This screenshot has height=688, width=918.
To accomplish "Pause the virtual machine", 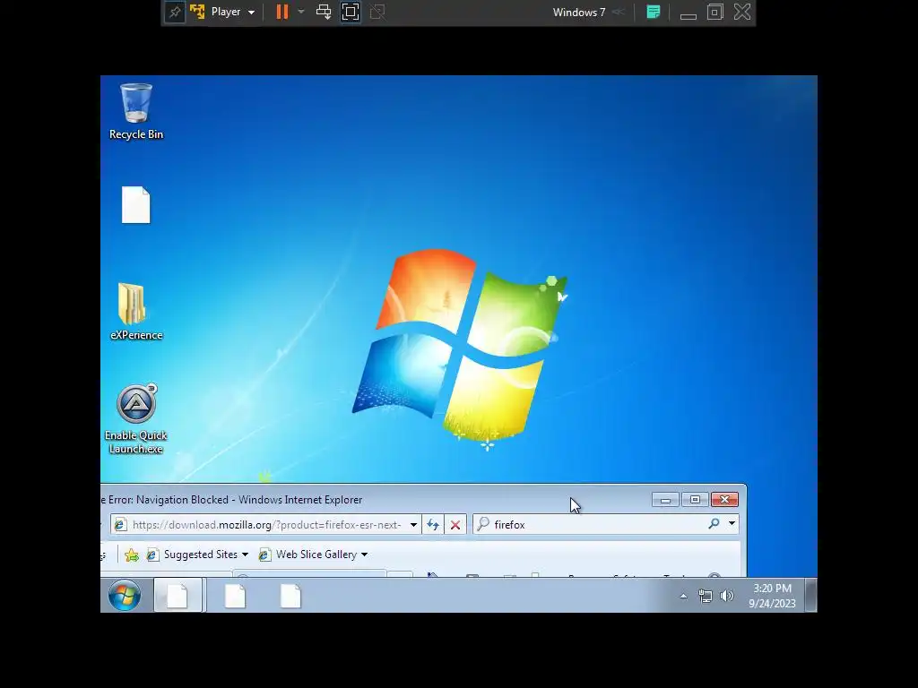I will [x=281, y=12].
